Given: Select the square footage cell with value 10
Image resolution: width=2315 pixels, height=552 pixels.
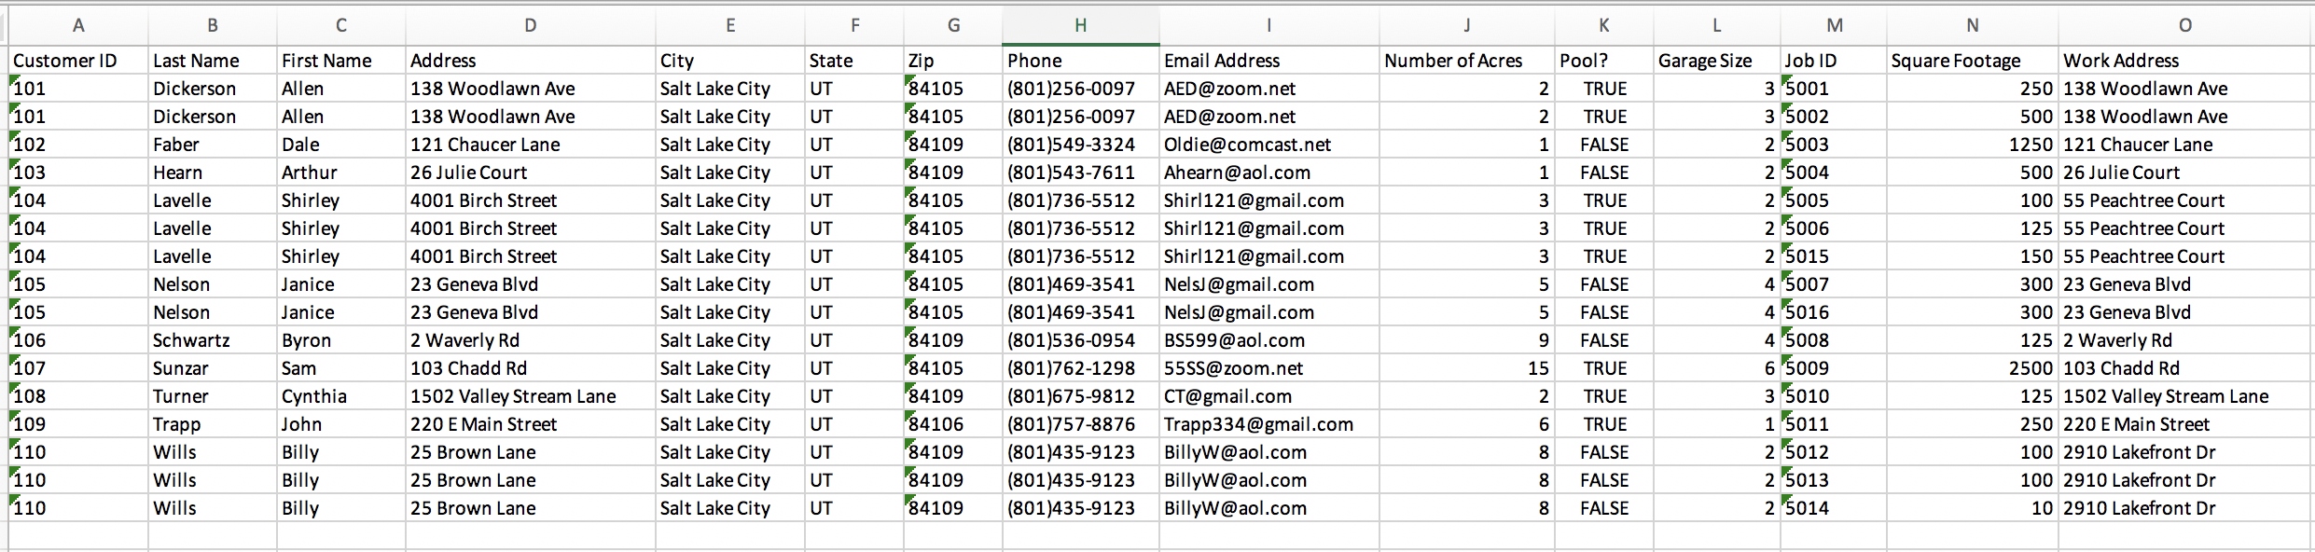Looking at the screenshot, I should click(x=1973, y=508).
